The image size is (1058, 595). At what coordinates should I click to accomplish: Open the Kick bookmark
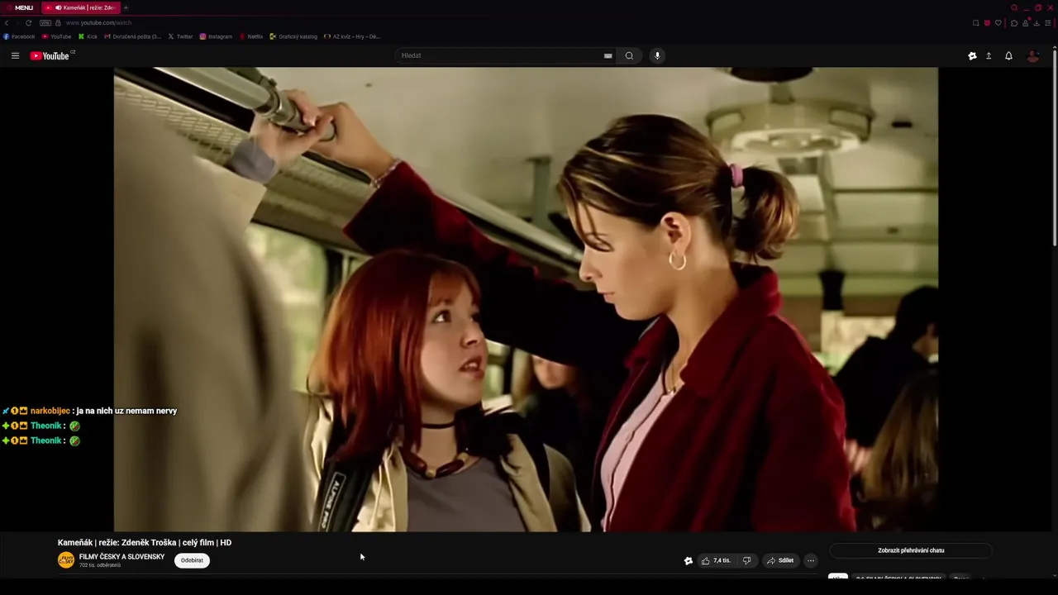pos(88,36)
